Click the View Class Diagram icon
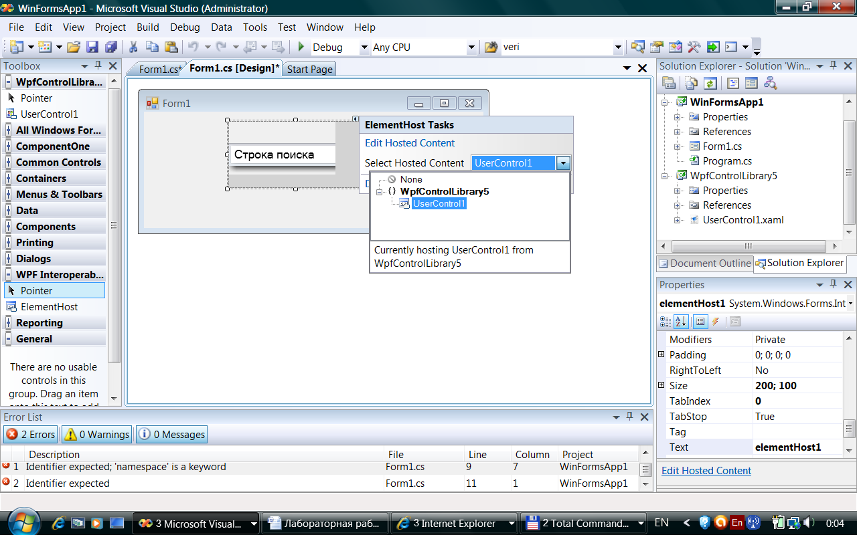Screen dimensions: 857x535 (x=770, y=83)
